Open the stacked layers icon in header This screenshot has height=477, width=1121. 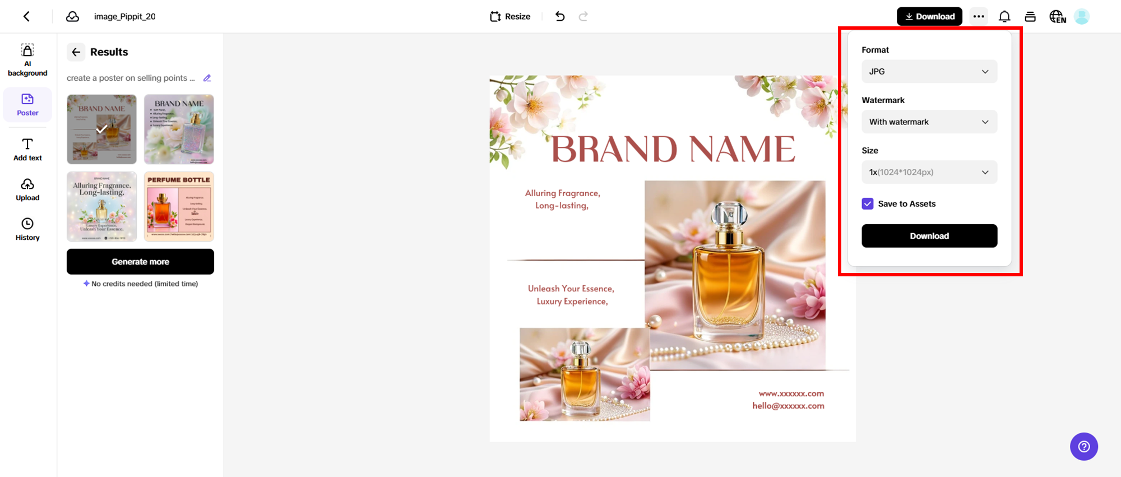[x=1030, y=16]
